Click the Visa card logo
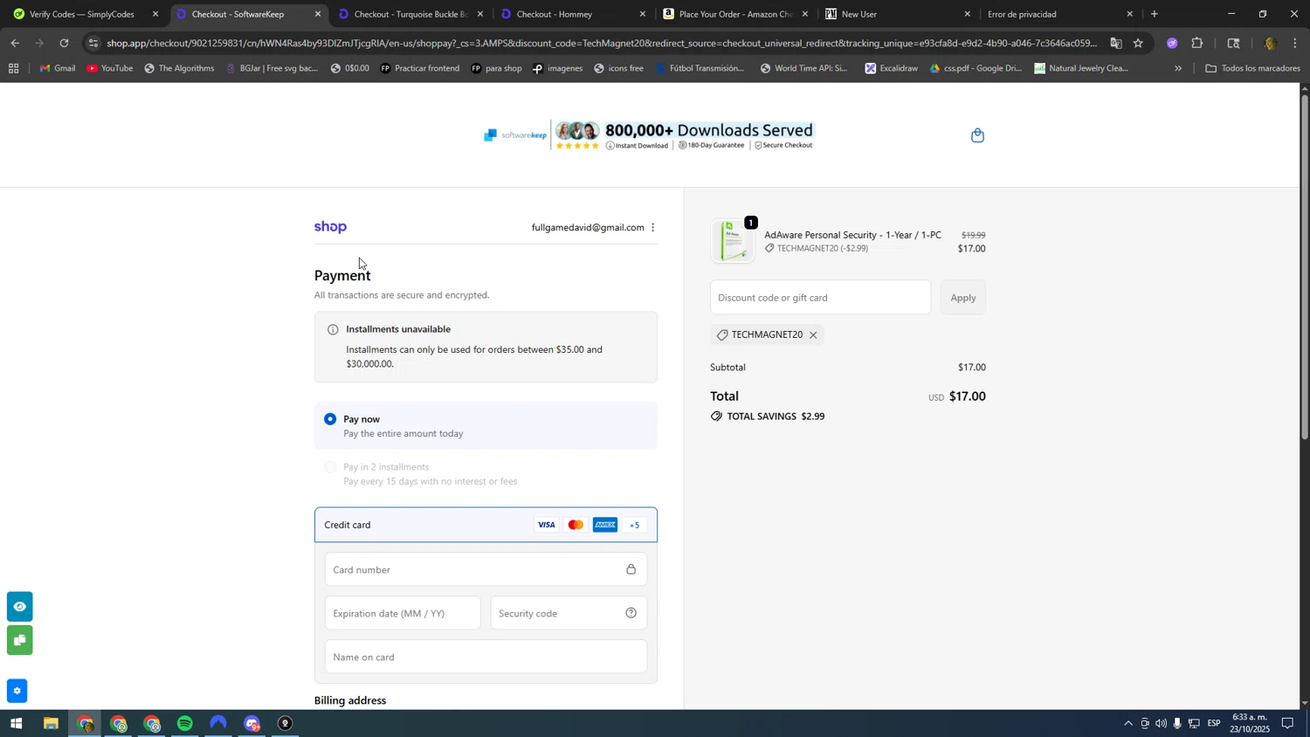 pyautogui.click(x=546, y=525)
